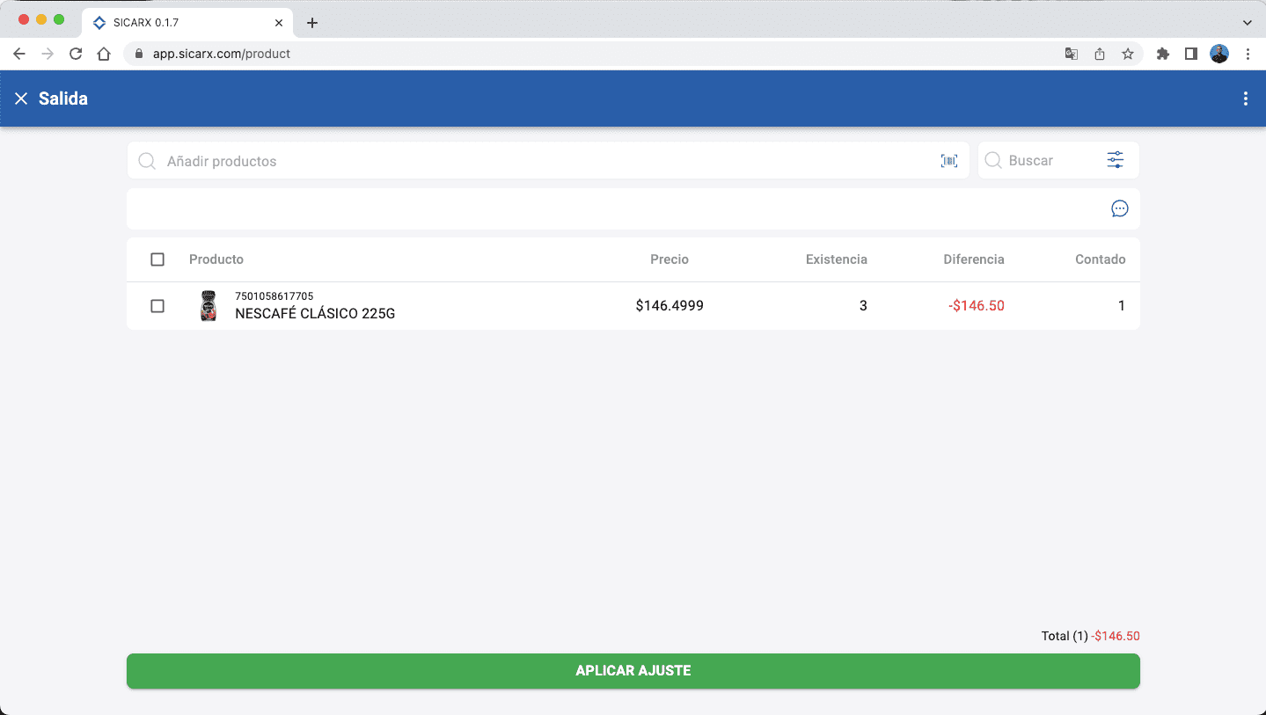This screenshot has width=1266, height=715.
Task: Close the Salida screen with the X icon
Action: pos(21,98)
